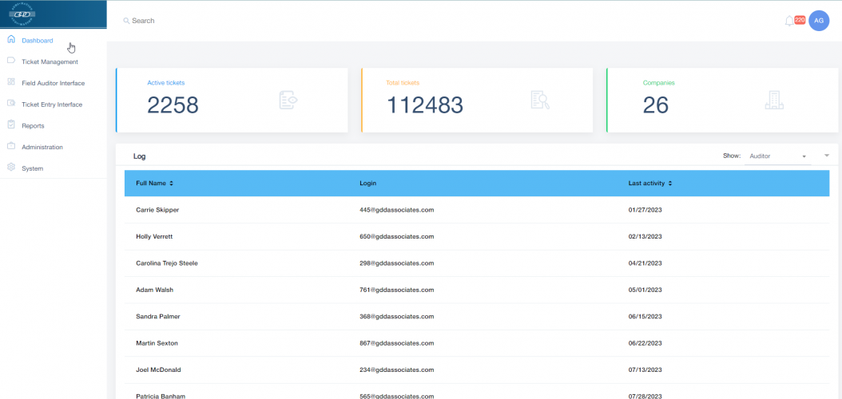The width and height of the screenshot is (842, 399).
Task: Click the Total tickets magnifier document icon
Action: 540,101
